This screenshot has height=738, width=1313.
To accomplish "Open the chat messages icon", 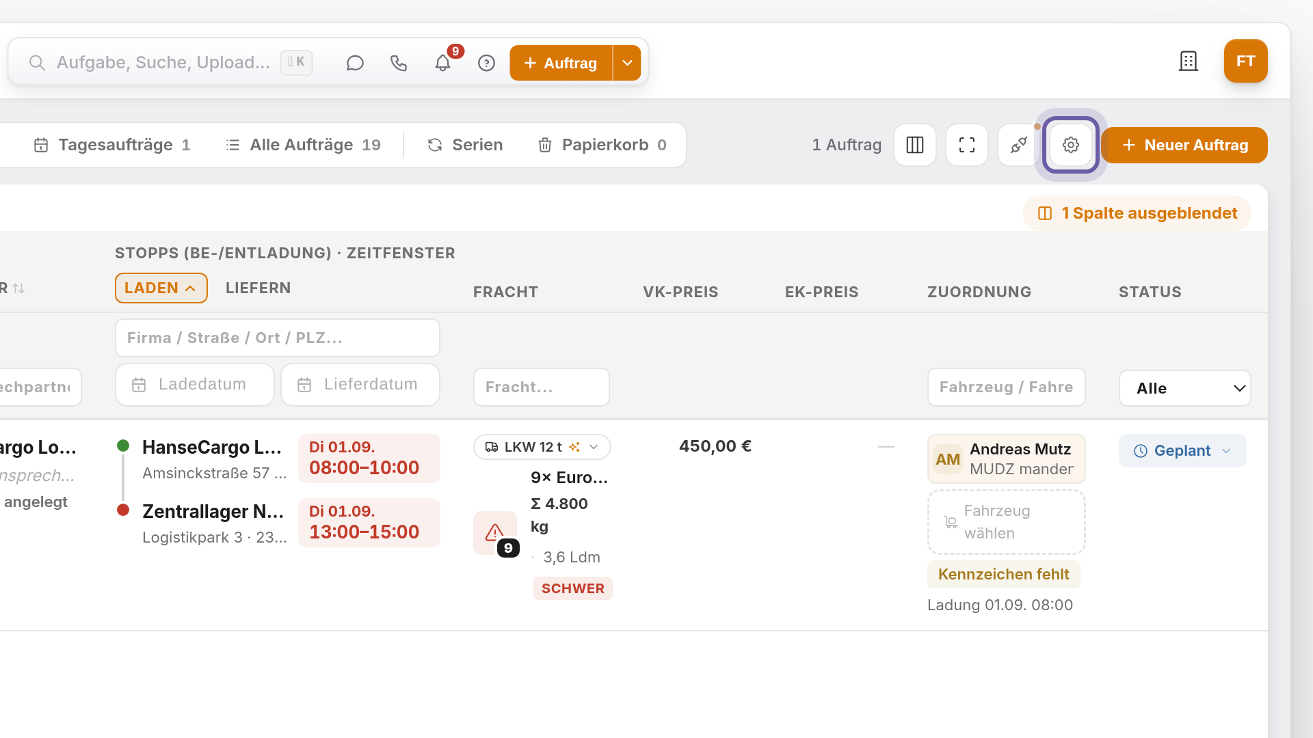I will coord(354,63).
